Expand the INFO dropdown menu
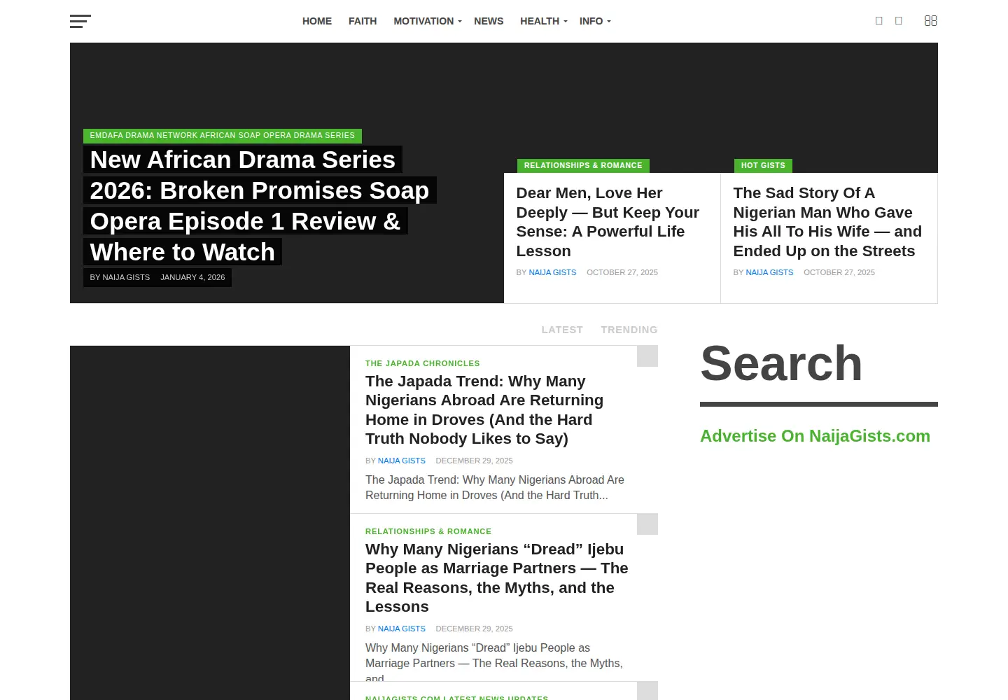The width and height of the screenshot is (1008, 700). point(595,21)
